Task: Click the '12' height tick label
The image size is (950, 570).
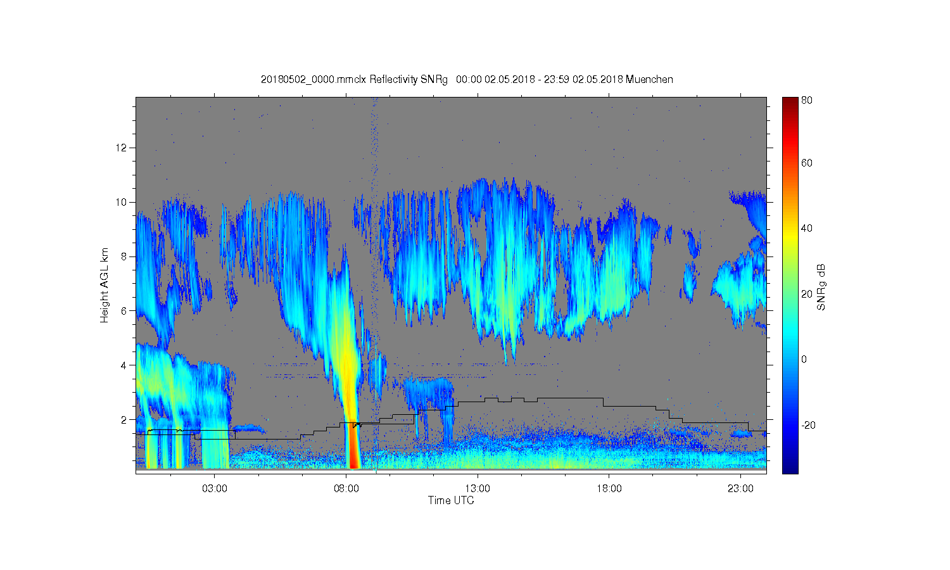Action: [122, 148]
